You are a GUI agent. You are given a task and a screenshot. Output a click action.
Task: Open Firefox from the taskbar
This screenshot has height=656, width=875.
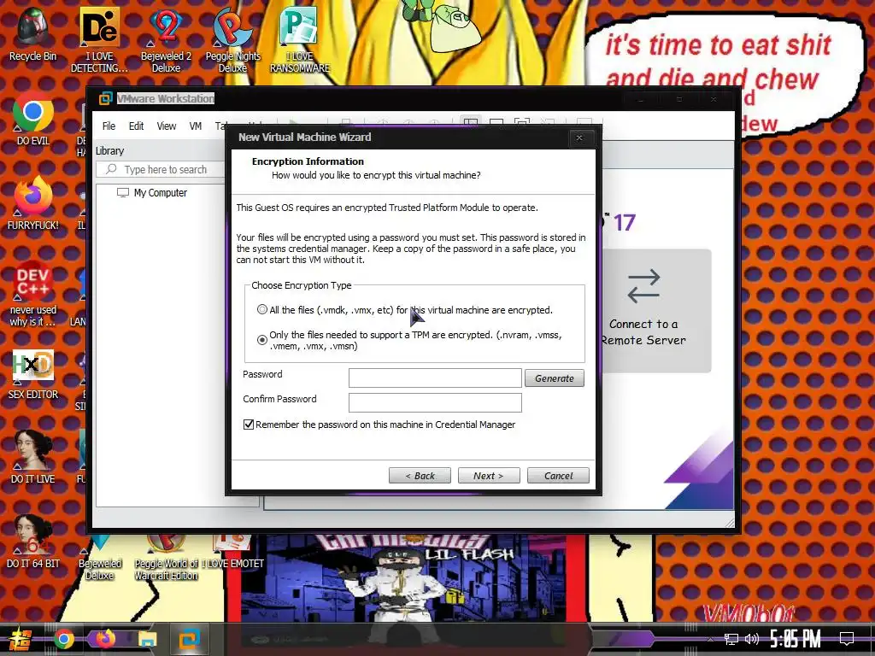[105, 639]
